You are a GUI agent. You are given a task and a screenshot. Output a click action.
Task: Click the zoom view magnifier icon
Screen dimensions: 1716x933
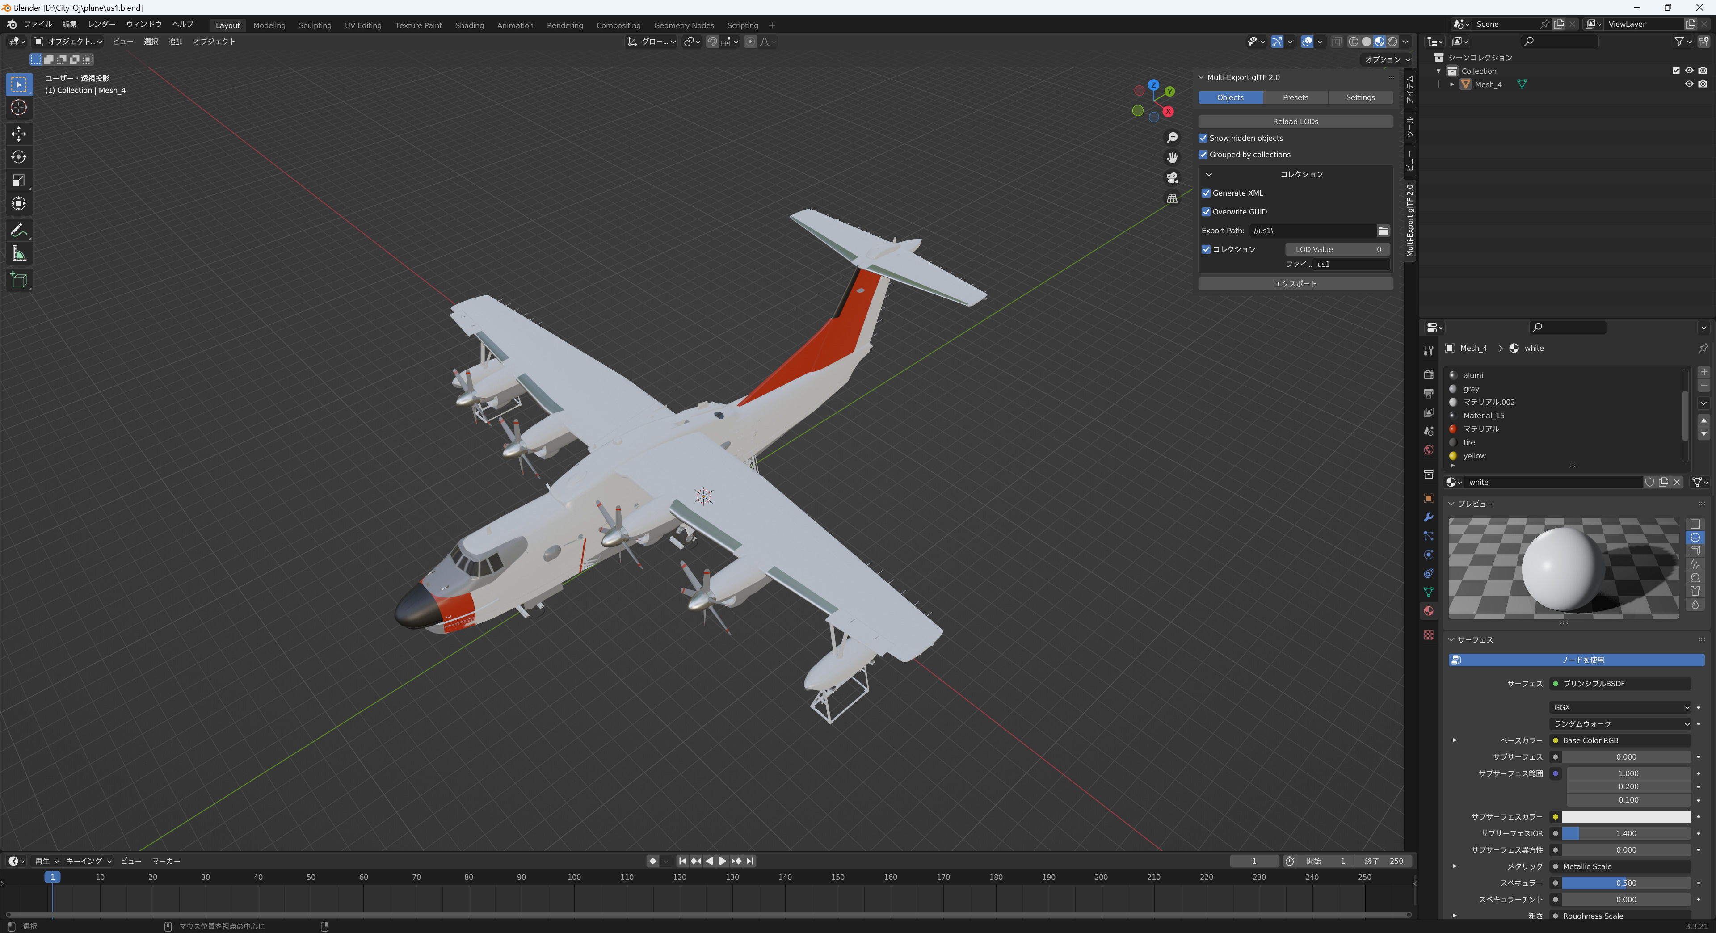tap(1172, 138)
